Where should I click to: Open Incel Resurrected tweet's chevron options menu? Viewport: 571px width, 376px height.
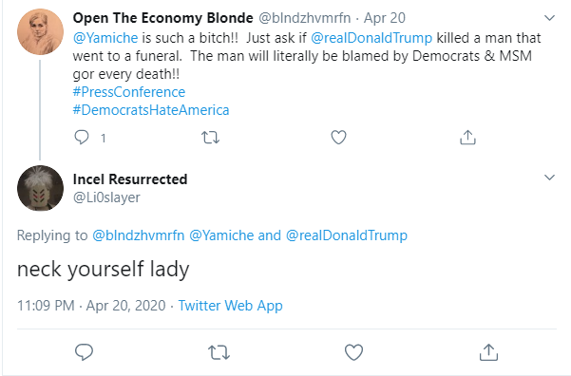point(549,178)
